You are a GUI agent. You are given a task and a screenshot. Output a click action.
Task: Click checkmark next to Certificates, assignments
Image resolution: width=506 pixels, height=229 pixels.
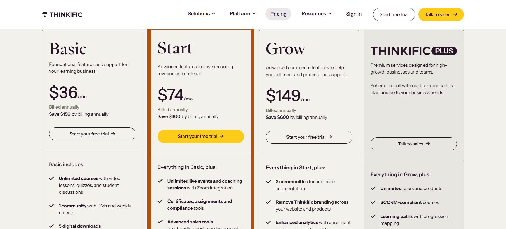(x=160, y=201)
